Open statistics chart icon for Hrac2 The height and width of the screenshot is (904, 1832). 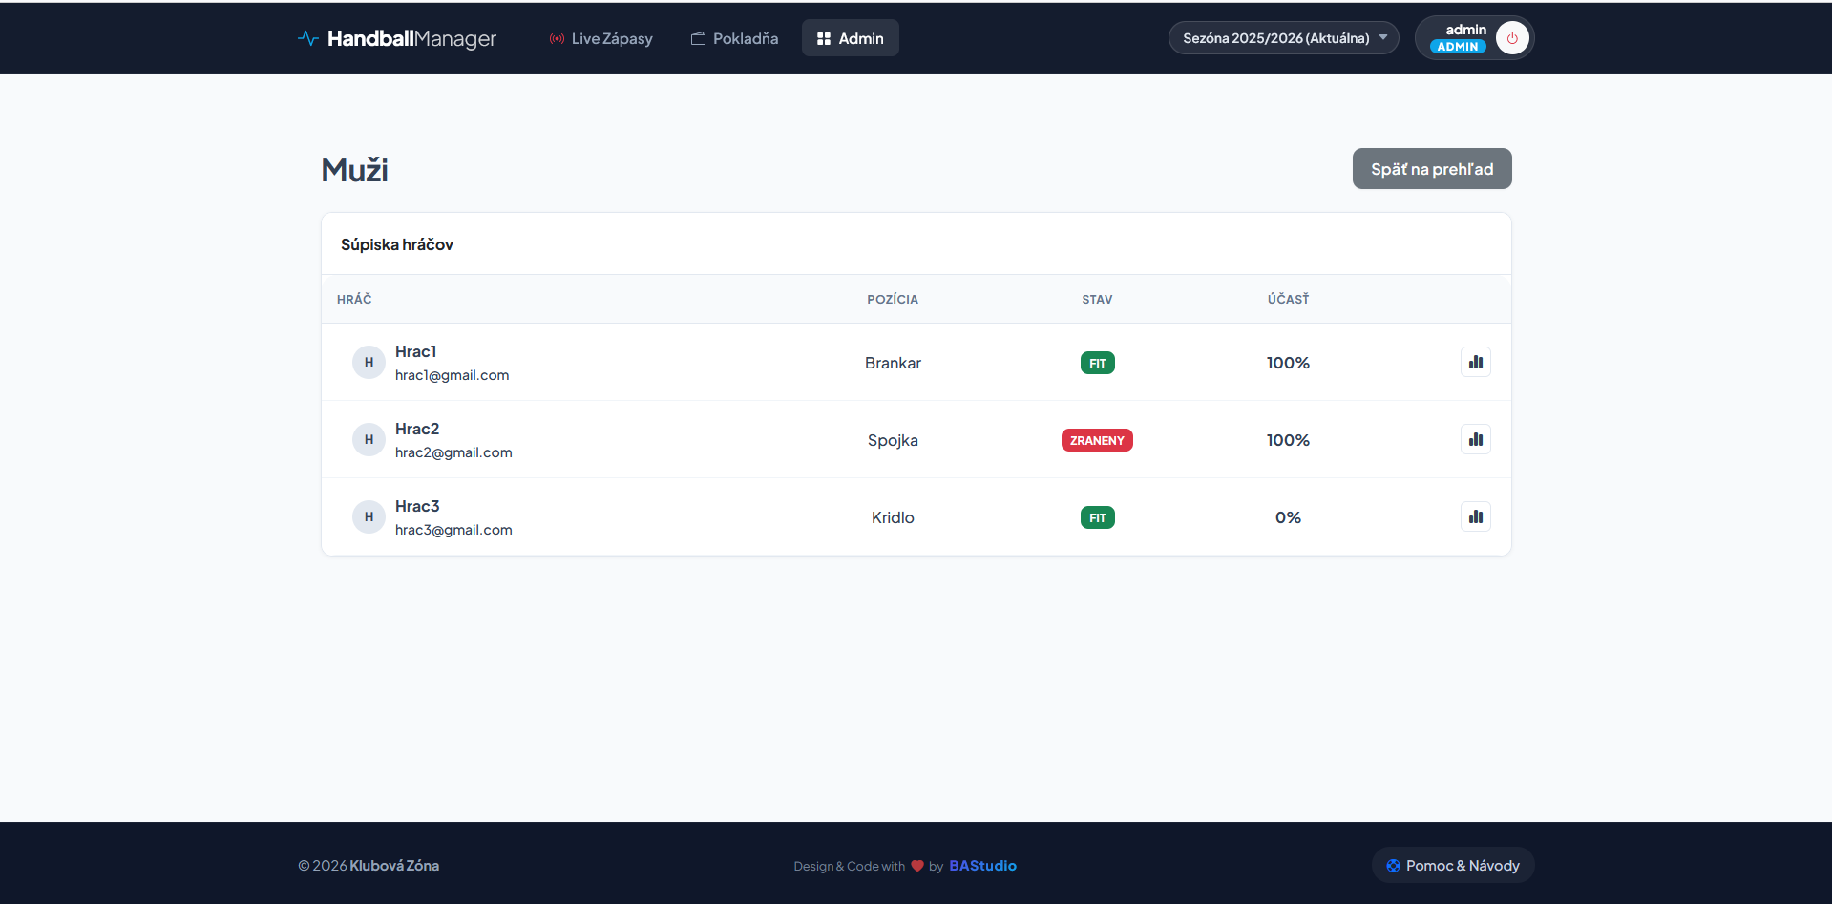1475,440
